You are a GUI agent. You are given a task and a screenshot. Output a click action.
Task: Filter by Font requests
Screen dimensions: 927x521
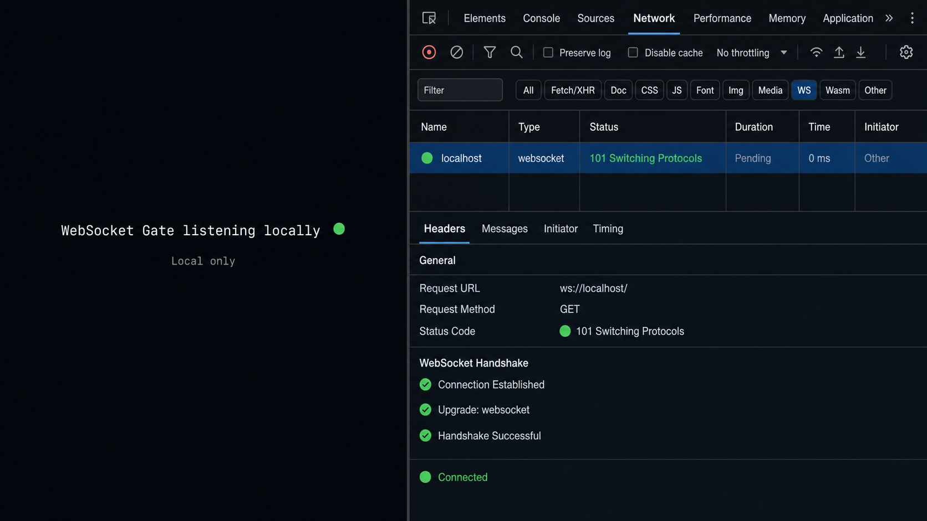point(705,90)
